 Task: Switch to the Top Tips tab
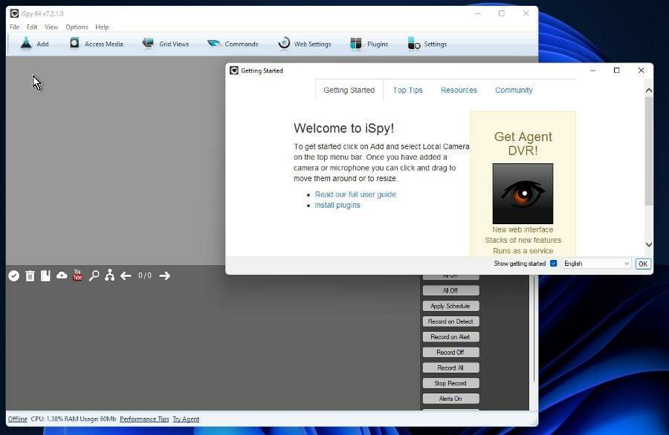pyautogui.click(x=407, y=90)
